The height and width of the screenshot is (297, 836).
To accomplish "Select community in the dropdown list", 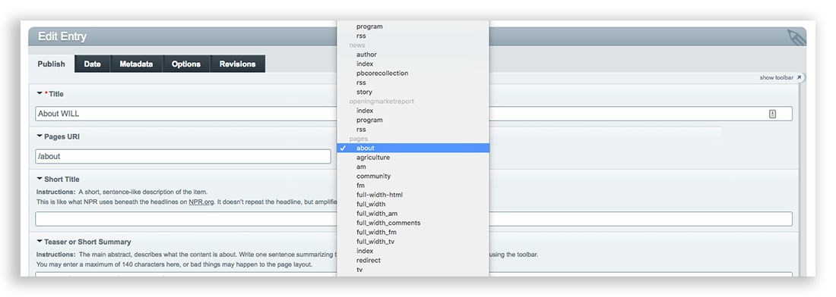I will point(413,176).
